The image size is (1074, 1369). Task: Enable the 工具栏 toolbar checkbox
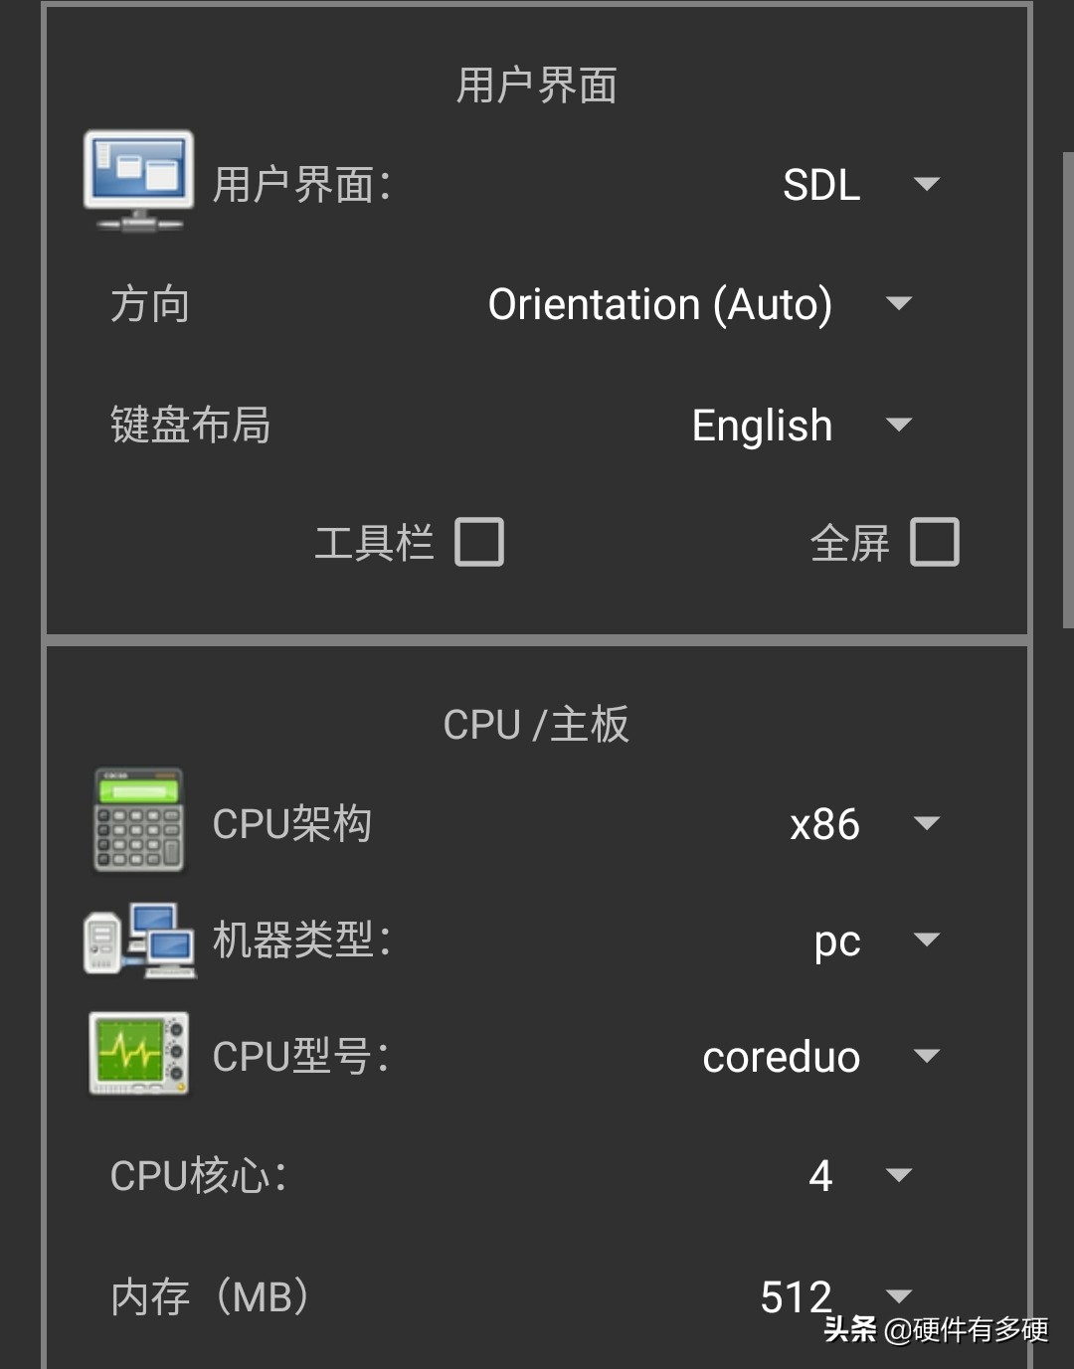(480, 542)
